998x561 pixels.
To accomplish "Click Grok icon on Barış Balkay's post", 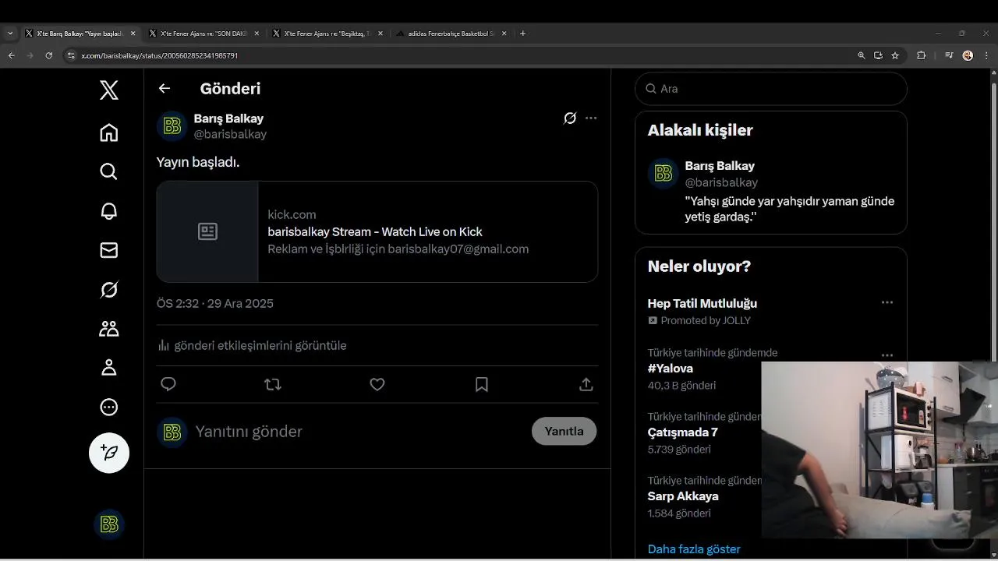I will (x=570, y=118).
